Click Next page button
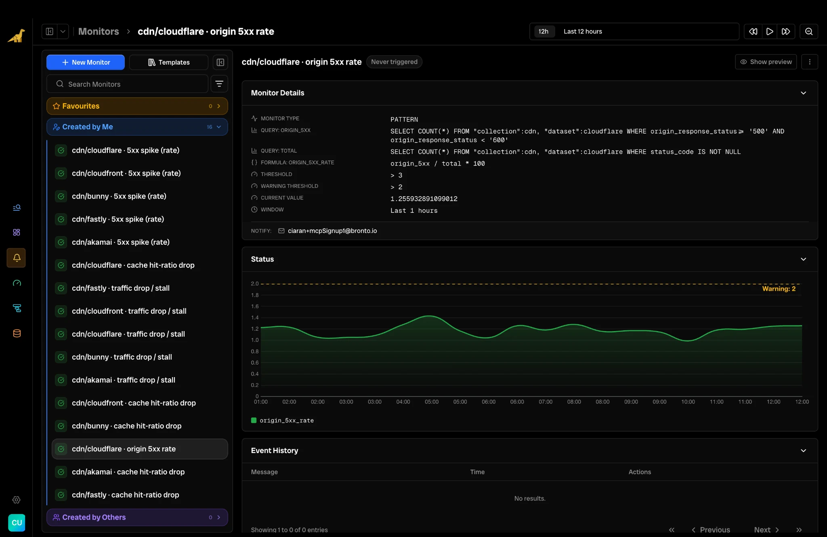Viewport: 827px width, 537px height. click(x=766, y=530)
